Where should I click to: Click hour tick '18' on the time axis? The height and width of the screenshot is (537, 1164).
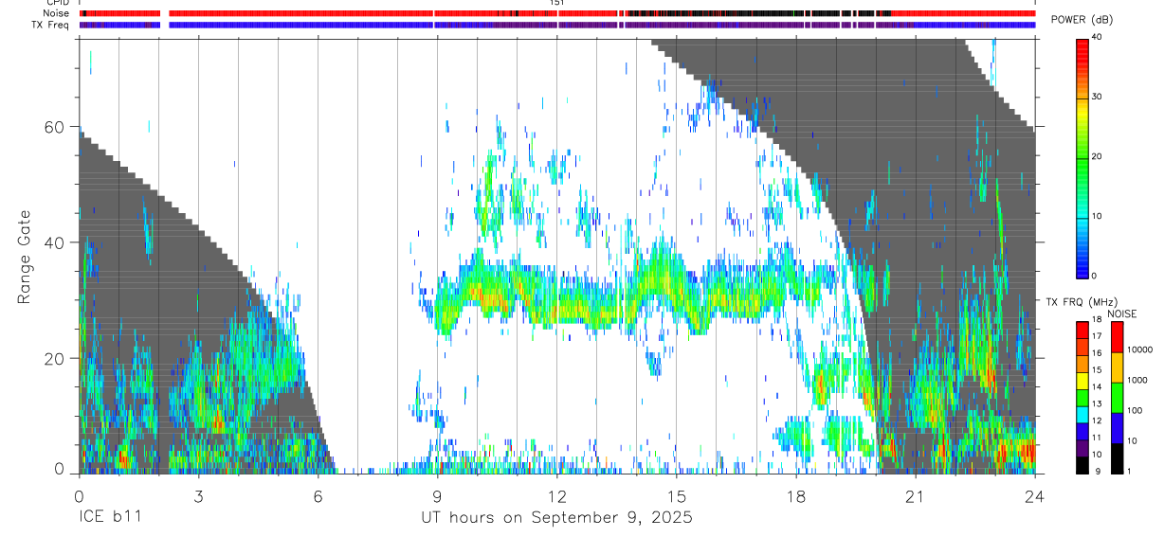coord(796,495)
